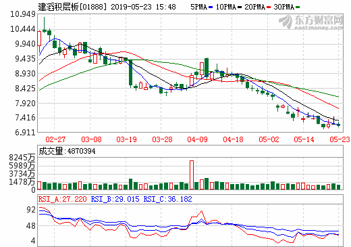Click the 4 RSI axis label
Image resolution: width=351 pixels, height=247 pixels.
(33, 241)
